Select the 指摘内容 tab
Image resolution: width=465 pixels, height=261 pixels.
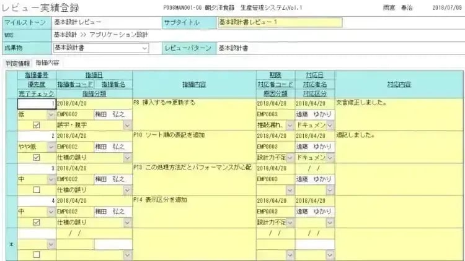[47, 63]
